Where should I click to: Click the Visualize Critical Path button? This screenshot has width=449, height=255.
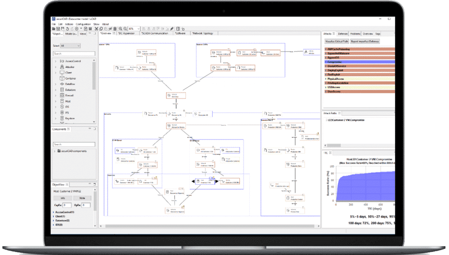pos(337,41)
